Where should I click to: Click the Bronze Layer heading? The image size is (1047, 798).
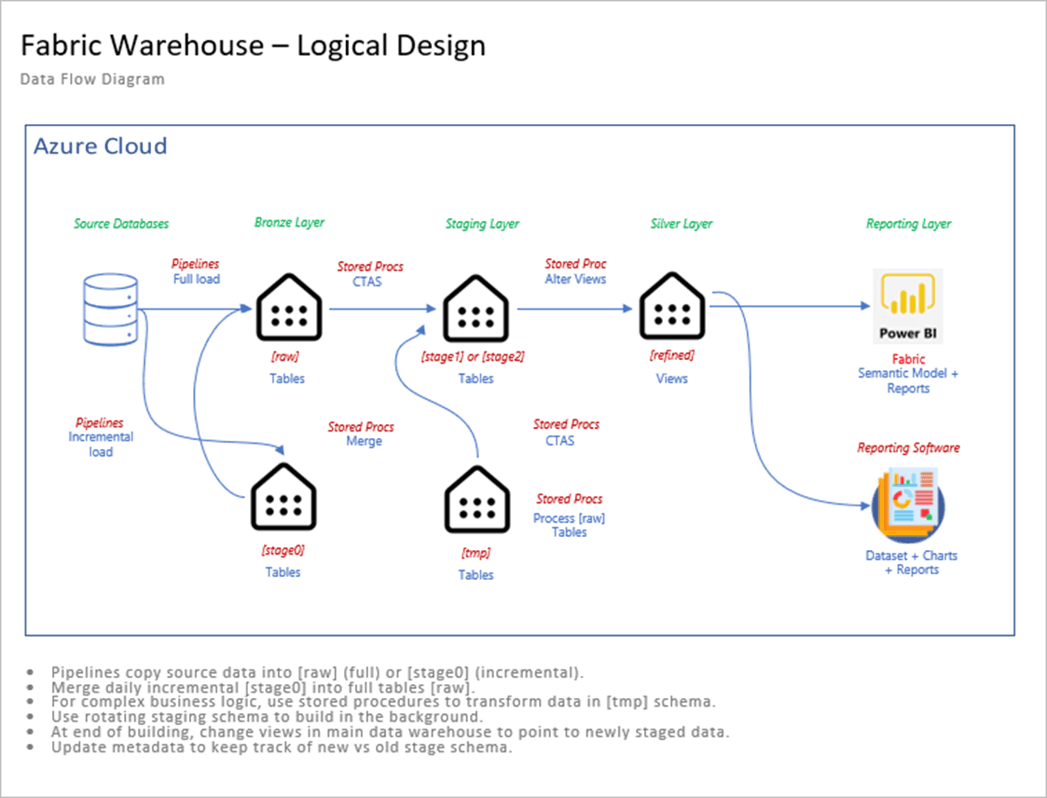[x=289, y=222]
